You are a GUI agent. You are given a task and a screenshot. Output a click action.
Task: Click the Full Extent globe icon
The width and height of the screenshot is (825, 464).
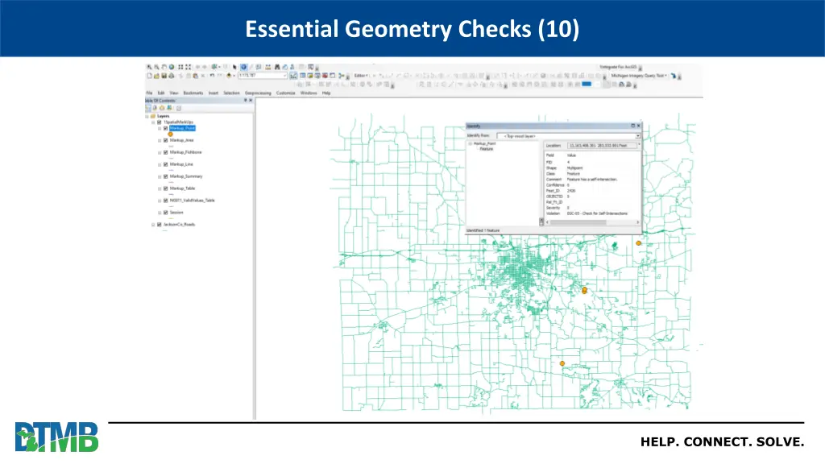tap(172, 68)
